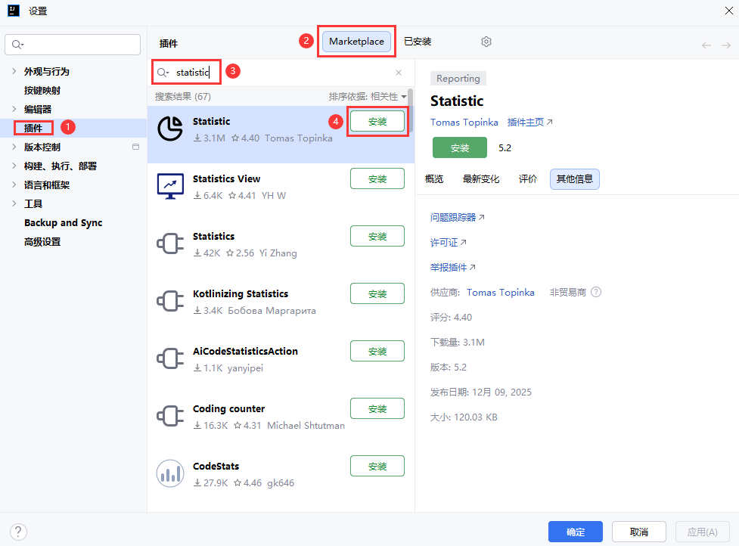Viewport: 739px width, 546px height.
Task: Cancel the dialog with 取消
Action: pyautogui.click(x=638, y=532)
